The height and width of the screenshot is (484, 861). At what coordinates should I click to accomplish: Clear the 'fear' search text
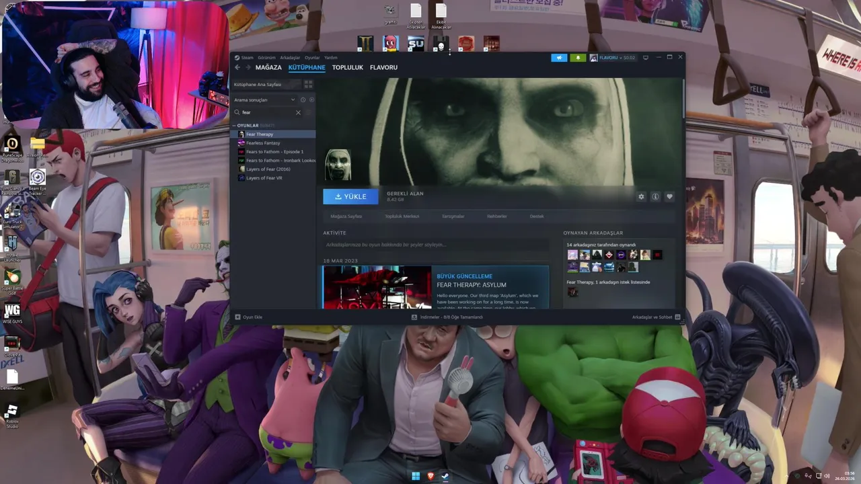(x=298, y=112)
